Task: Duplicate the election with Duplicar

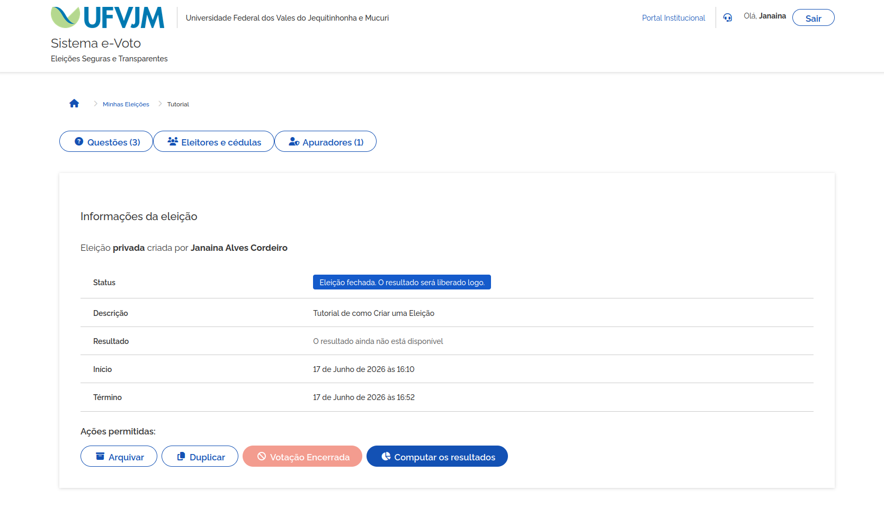Action: point(200,456)
